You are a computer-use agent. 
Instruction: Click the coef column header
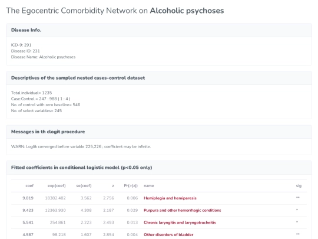coord(29,185)
